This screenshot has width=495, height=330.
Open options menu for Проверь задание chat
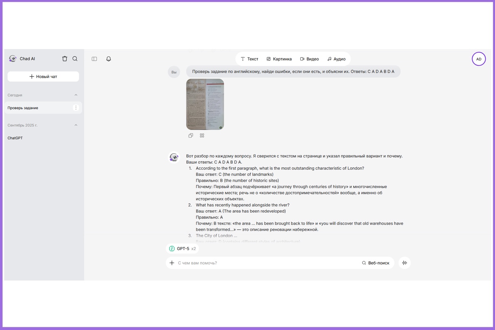click(76, 108)
